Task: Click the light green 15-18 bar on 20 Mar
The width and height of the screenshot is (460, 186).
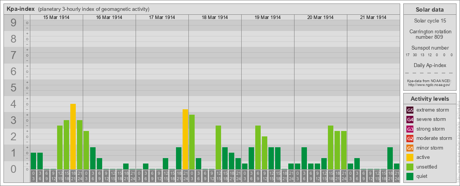Action: click(330, 147)
